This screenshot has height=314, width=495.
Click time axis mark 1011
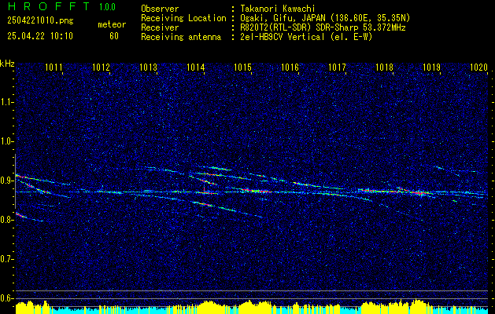point(54,67)
